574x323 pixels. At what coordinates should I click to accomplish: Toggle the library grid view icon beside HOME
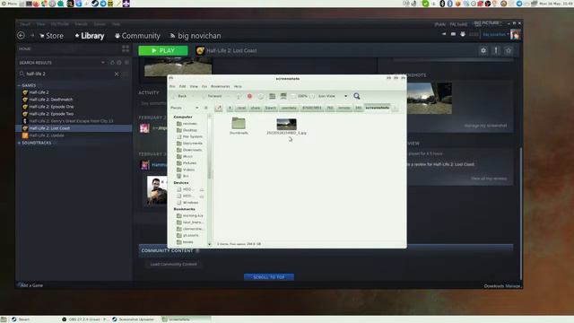pos(126,48)
